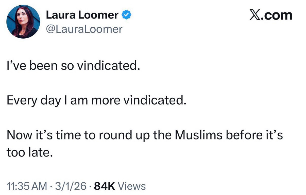Open the "Laura Loomer" display name
The image size is (306, 195).
pos(82,15)
